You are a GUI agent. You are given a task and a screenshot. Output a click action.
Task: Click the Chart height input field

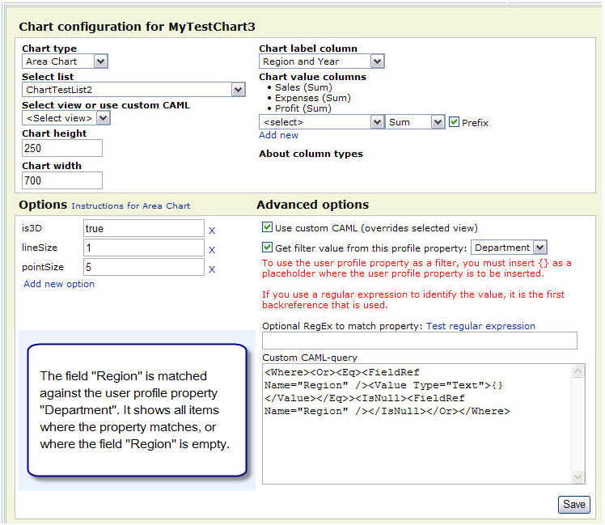[x=62, y=148]
